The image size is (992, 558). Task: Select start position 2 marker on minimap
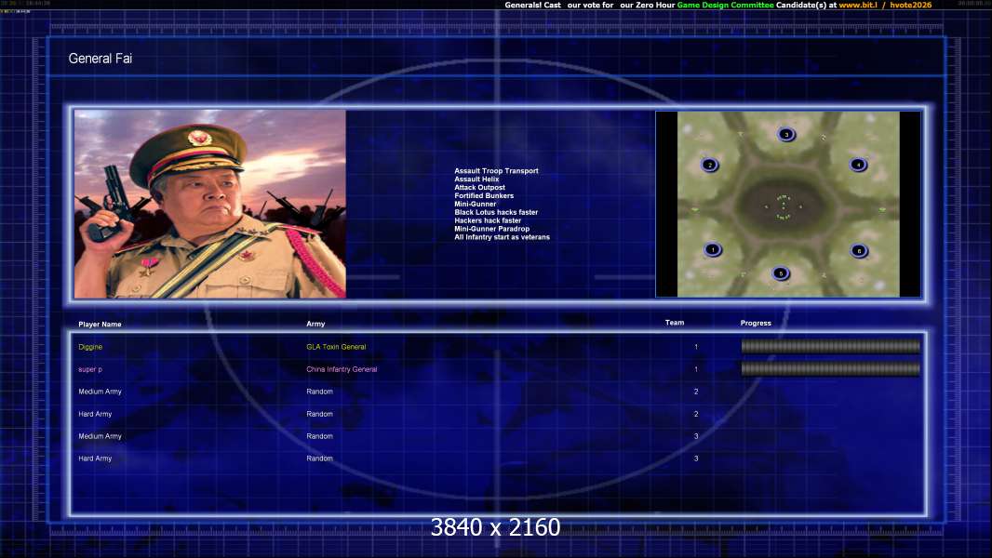click(x=710, y=166)
